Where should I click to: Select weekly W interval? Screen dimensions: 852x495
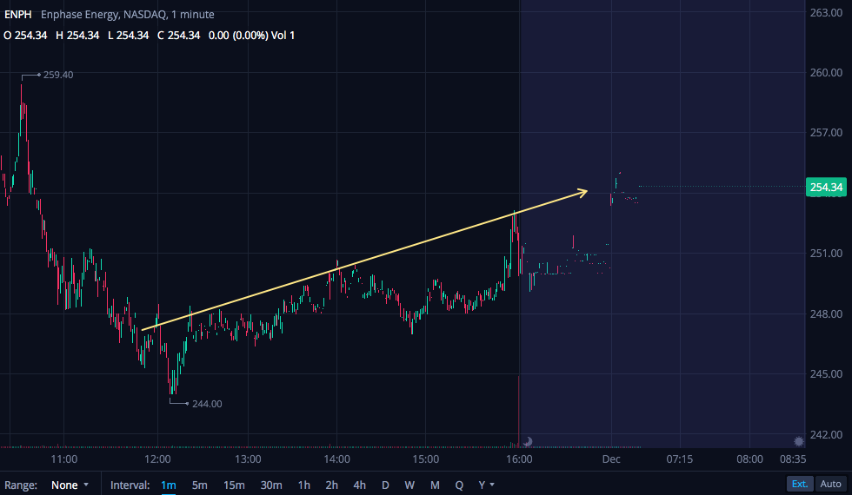[x=409, y=485]
